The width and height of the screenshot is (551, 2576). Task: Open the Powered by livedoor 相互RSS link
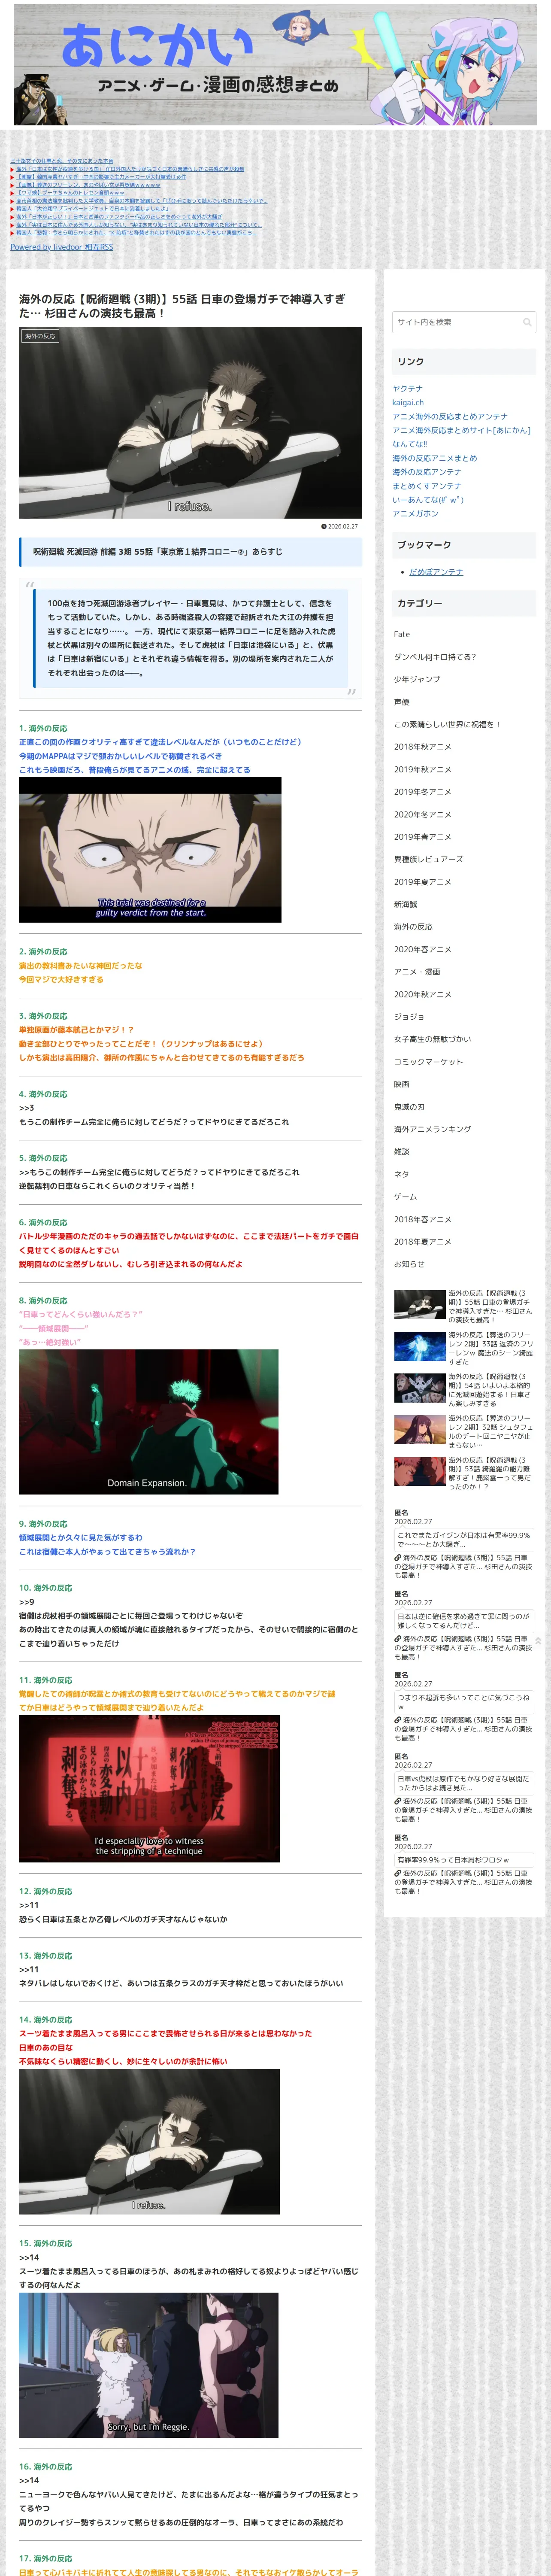61,247
